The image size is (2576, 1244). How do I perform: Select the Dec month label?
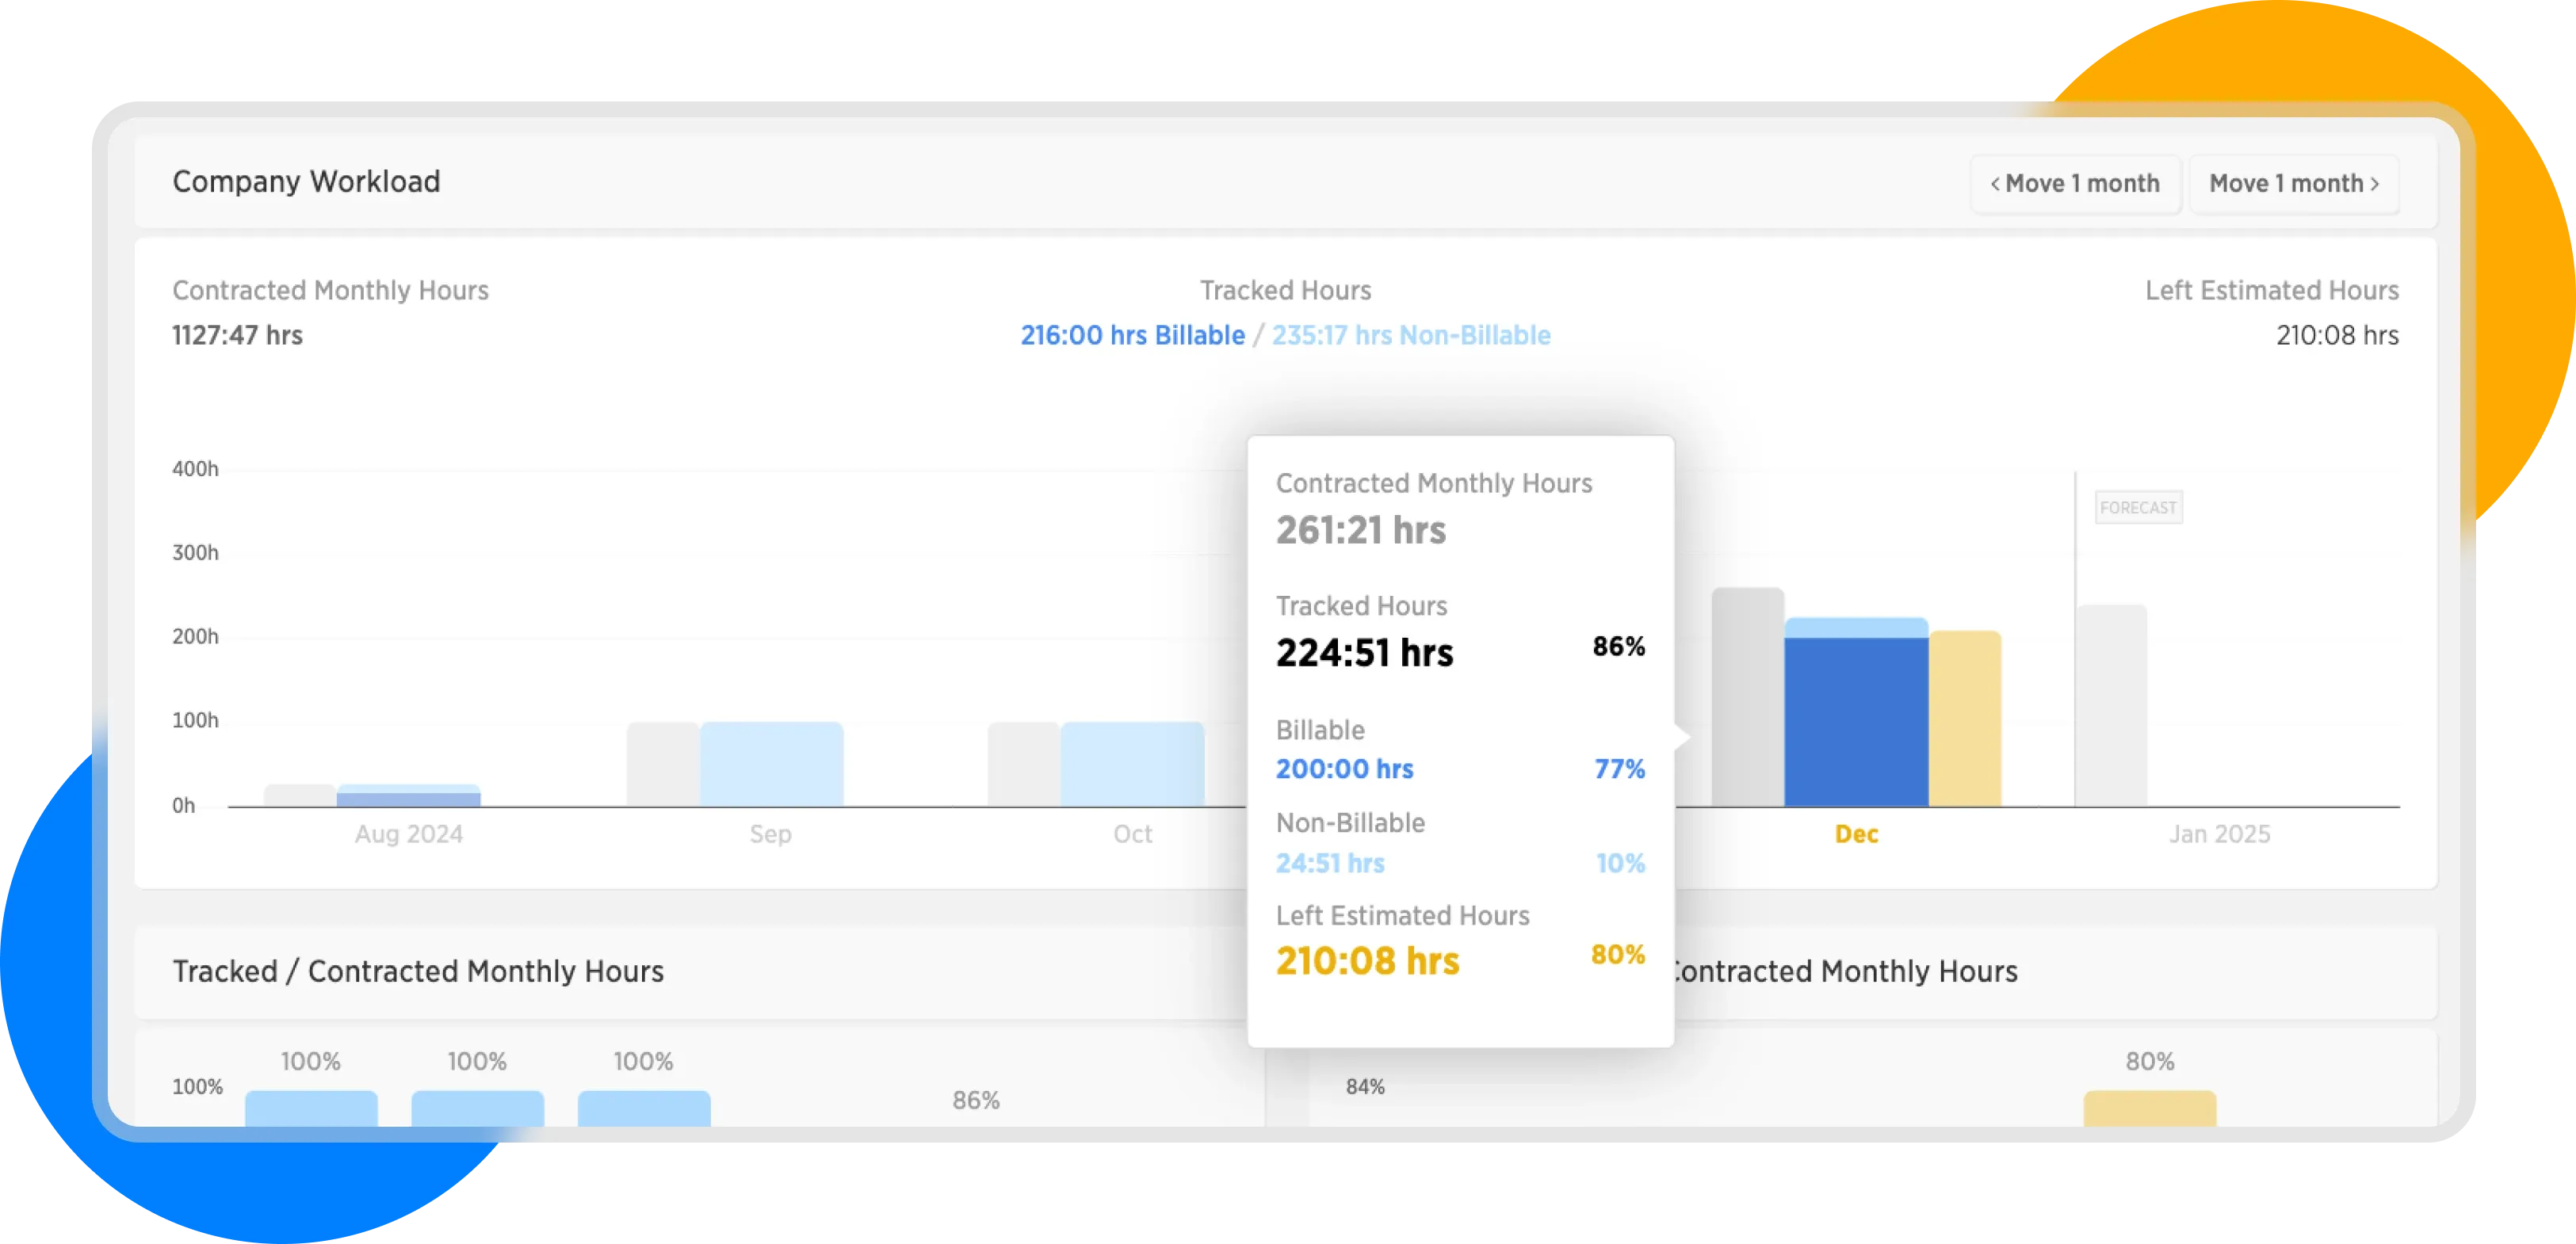(1856, 834)
